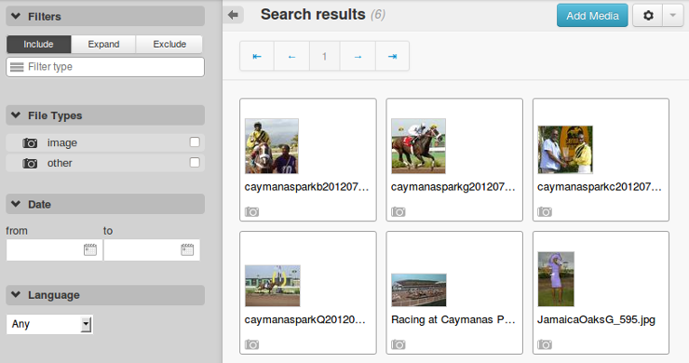Click camera icon under JamaicaOaksG_595.jpg

click(x=545, y=344)
